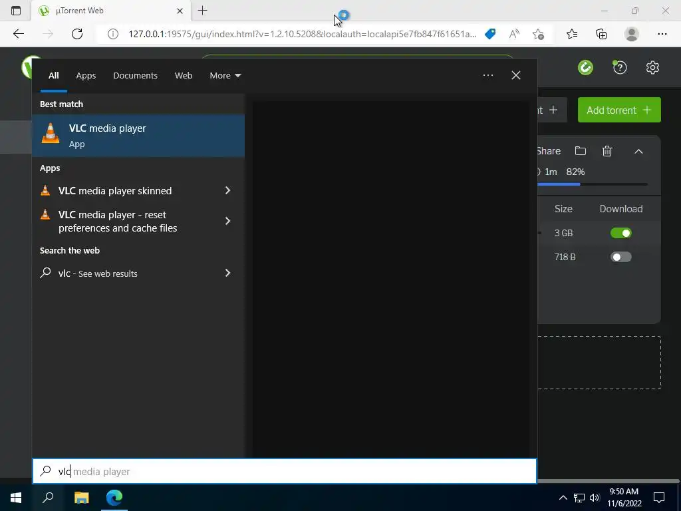
Task: Open torrent containing folder icon
Action: (x=580, y=151)
